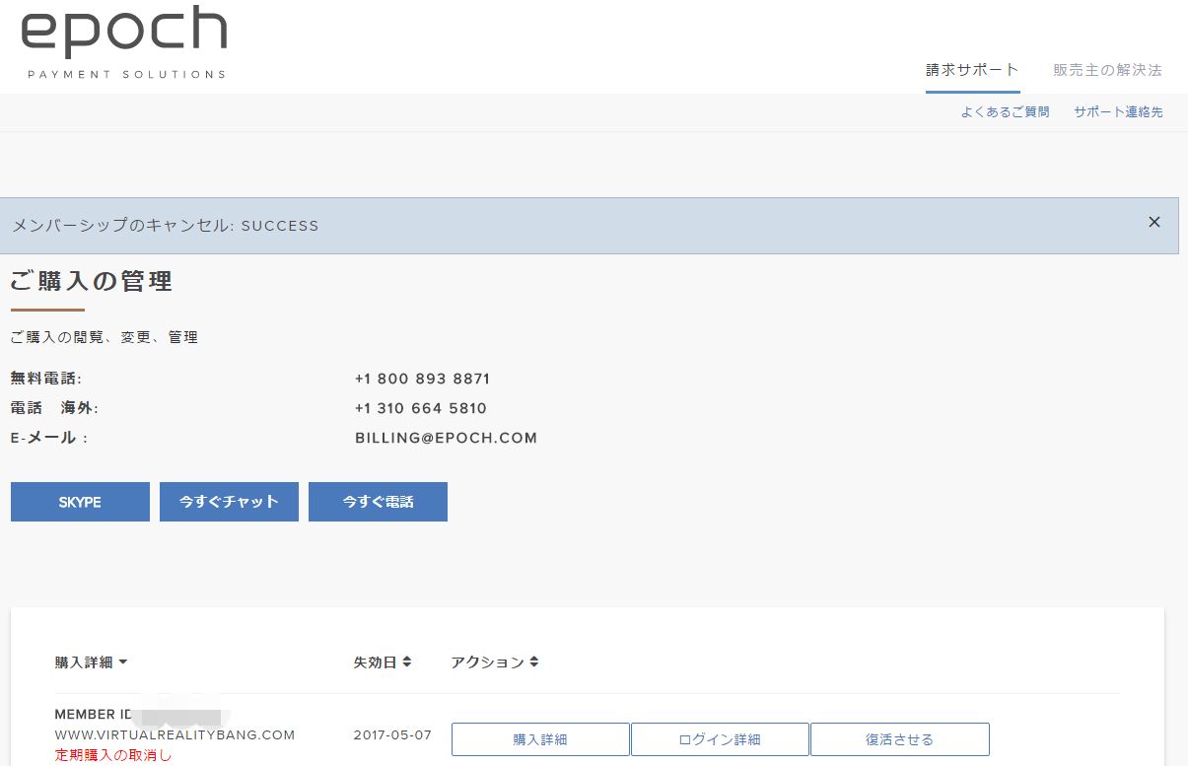This screenshot has height=766, width=1188.
Task: Click the overseas number +1 310 664 5810
Action: (x=421, y=408)
